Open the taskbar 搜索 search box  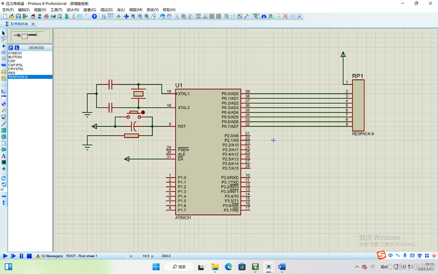179,267
